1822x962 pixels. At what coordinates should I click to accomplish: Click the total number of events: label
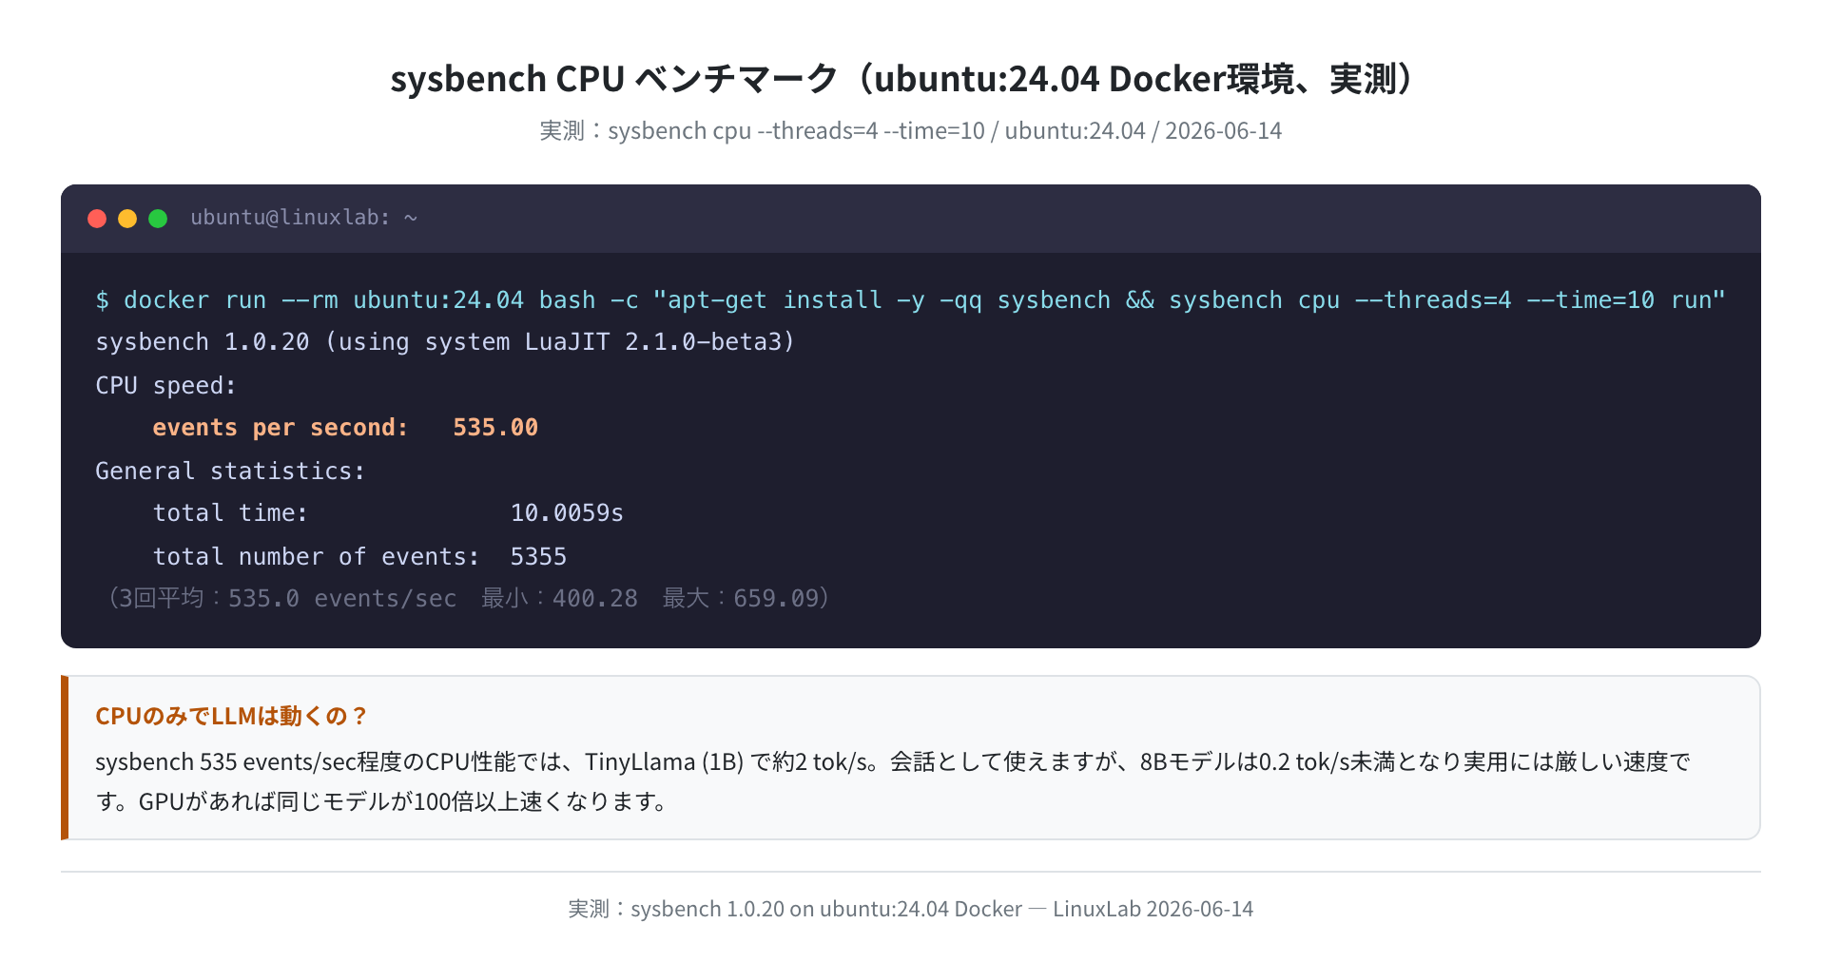(316, 557)
